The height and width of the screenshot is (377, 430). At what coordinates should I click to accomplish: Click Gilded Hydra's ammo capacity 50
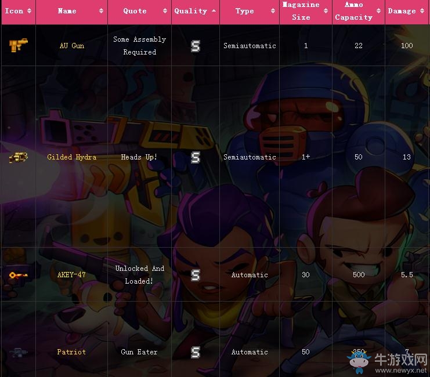pos(359,157)
